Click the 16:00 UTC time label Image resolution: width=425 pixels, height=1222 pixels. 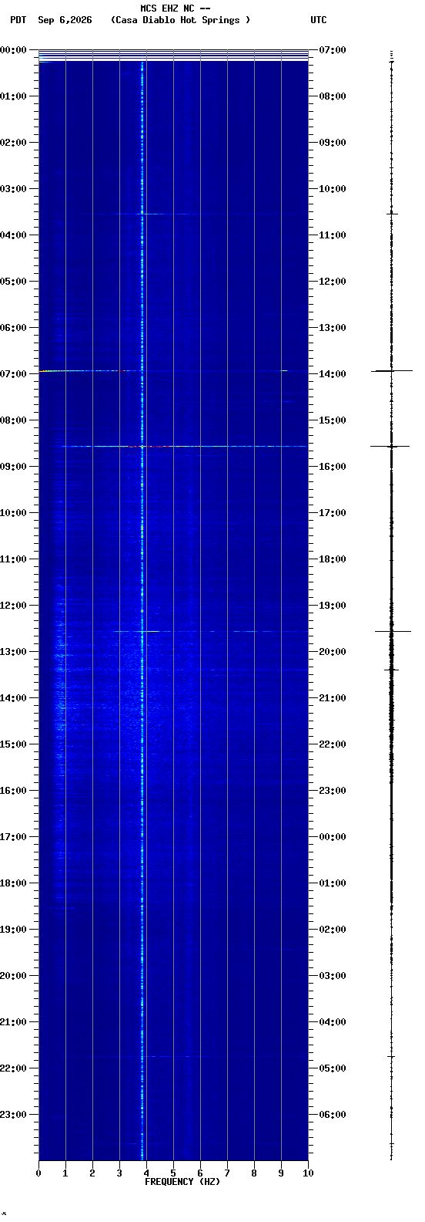click(333, 466)
